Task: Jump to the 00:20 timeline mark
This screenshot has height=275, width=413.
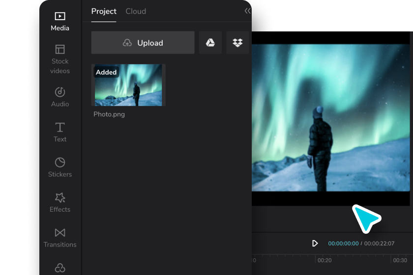Action: pyautogui.click(x=324, y=260)
